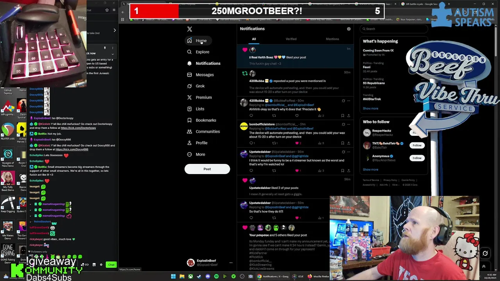Click the Premium X icon in sidebar
This screenshot has width=500, height=281.
point(189,98)
